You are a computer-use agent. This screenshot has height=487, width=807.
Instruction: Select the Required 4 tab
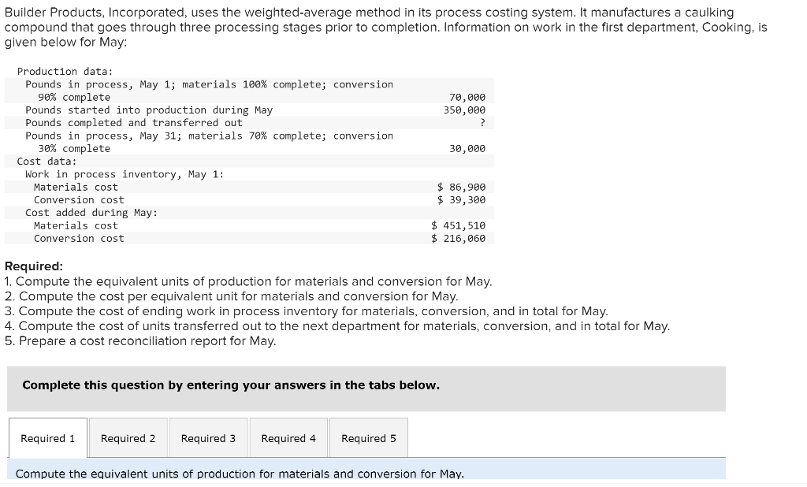288,438
